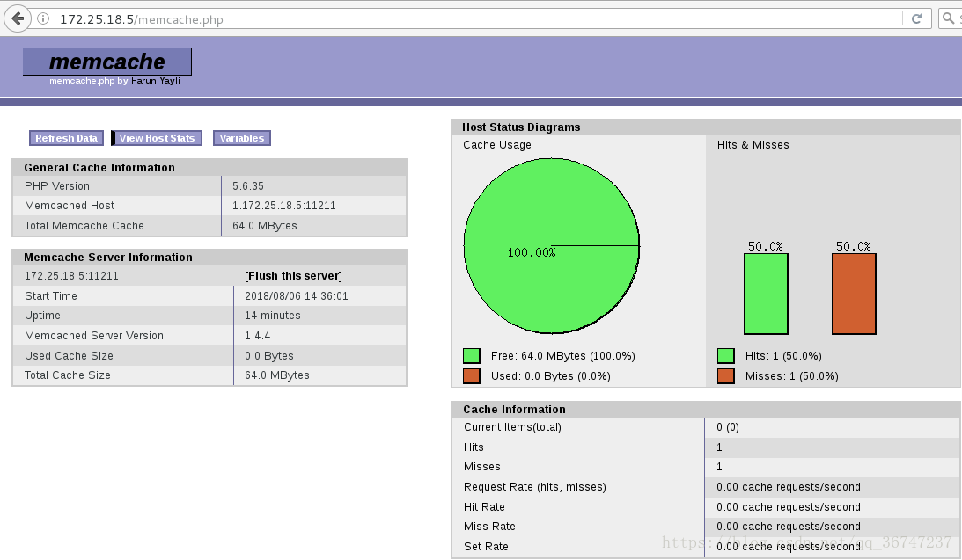
Task: Open the Variables page
Action: click(242, 138)
